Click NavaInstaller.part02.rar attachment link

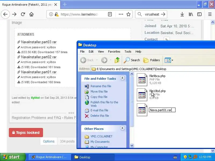pyautogui.click(x=39, y=57)
